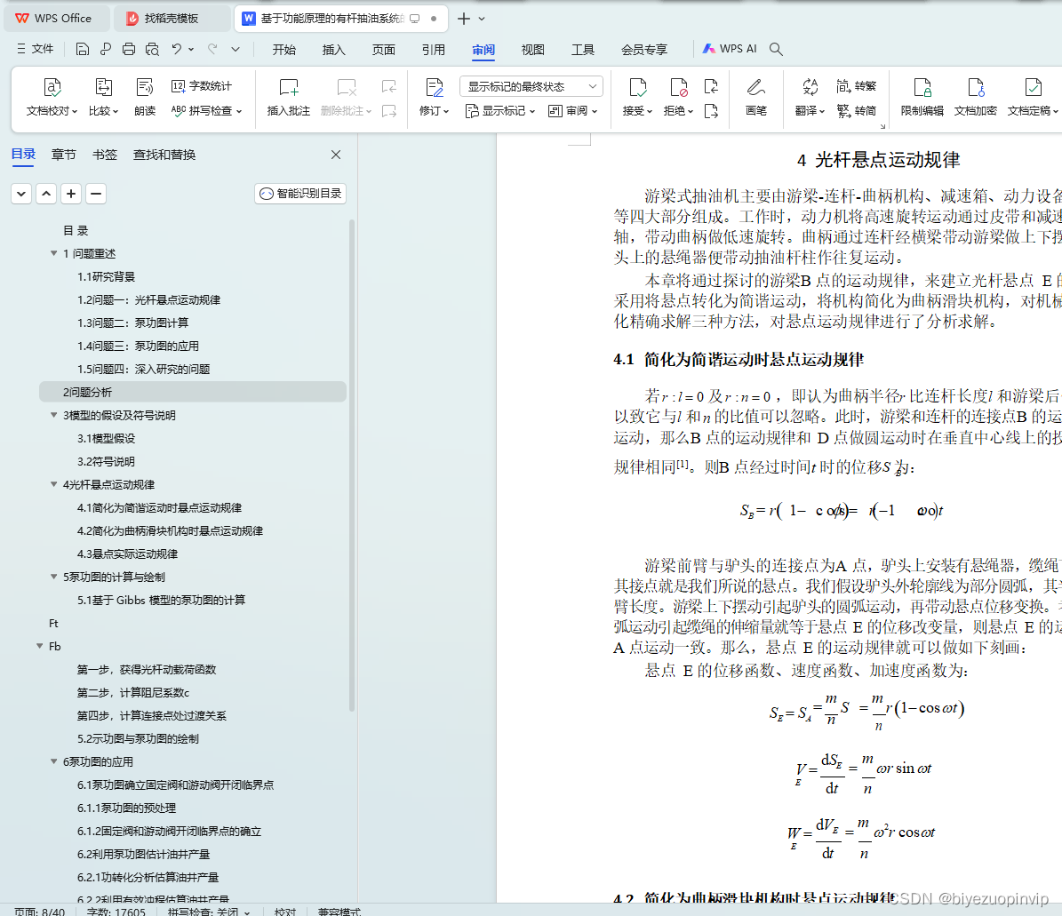This screenshot has width=1062, height=916.
Task: Go to outline item '2问题分析'
Action: pos(192,392)
